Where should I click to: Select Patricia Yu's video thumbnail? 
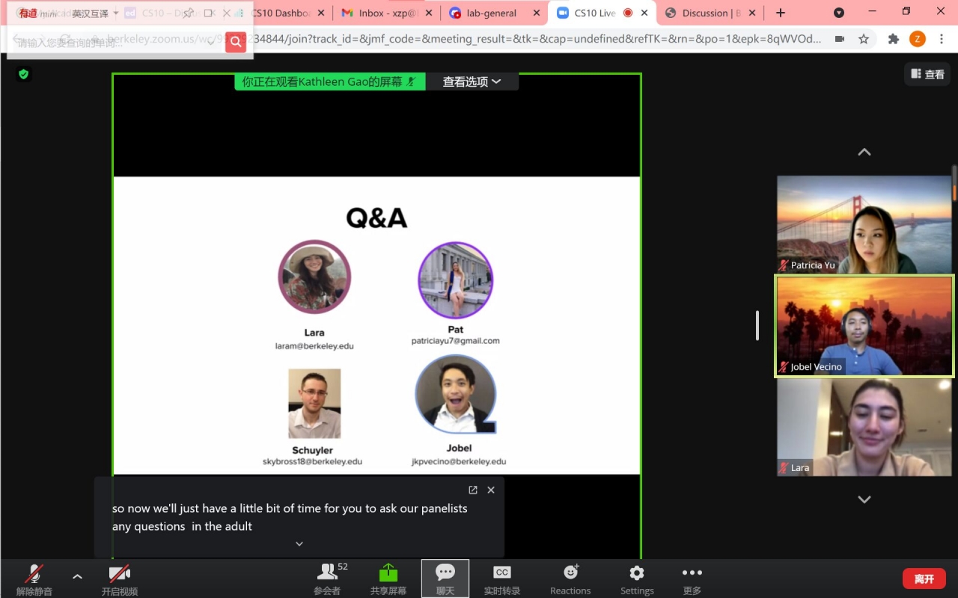point(864,224)
